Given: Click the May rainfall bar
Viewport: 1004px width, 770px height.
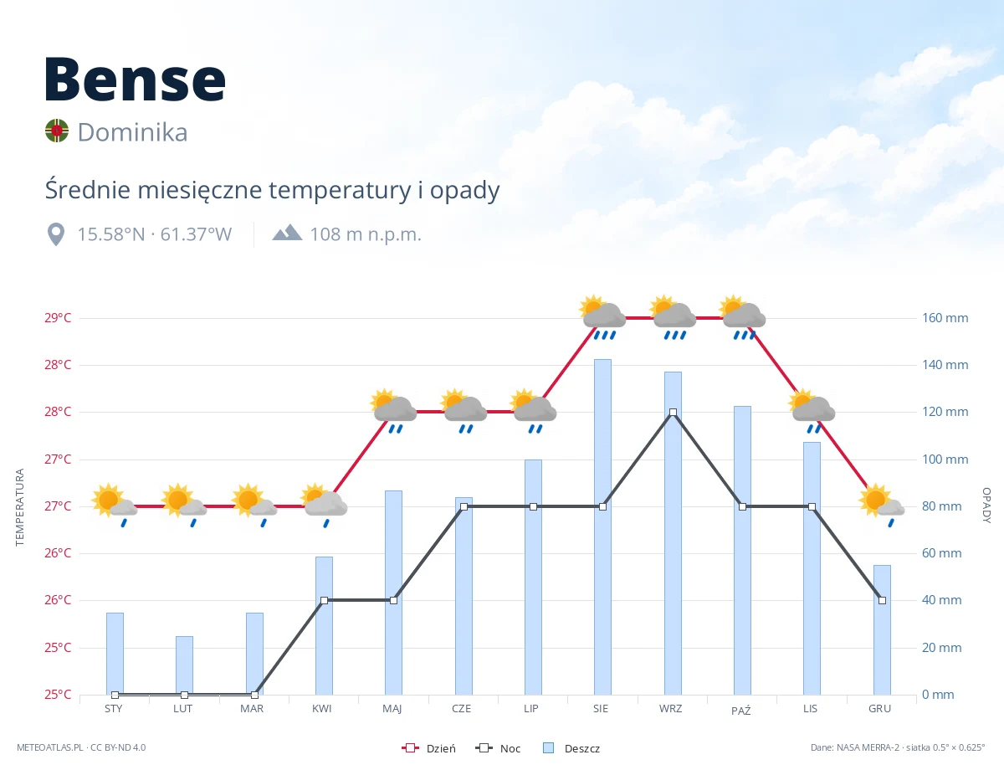Looking at the screenshot, I should [x=393, y=593].
